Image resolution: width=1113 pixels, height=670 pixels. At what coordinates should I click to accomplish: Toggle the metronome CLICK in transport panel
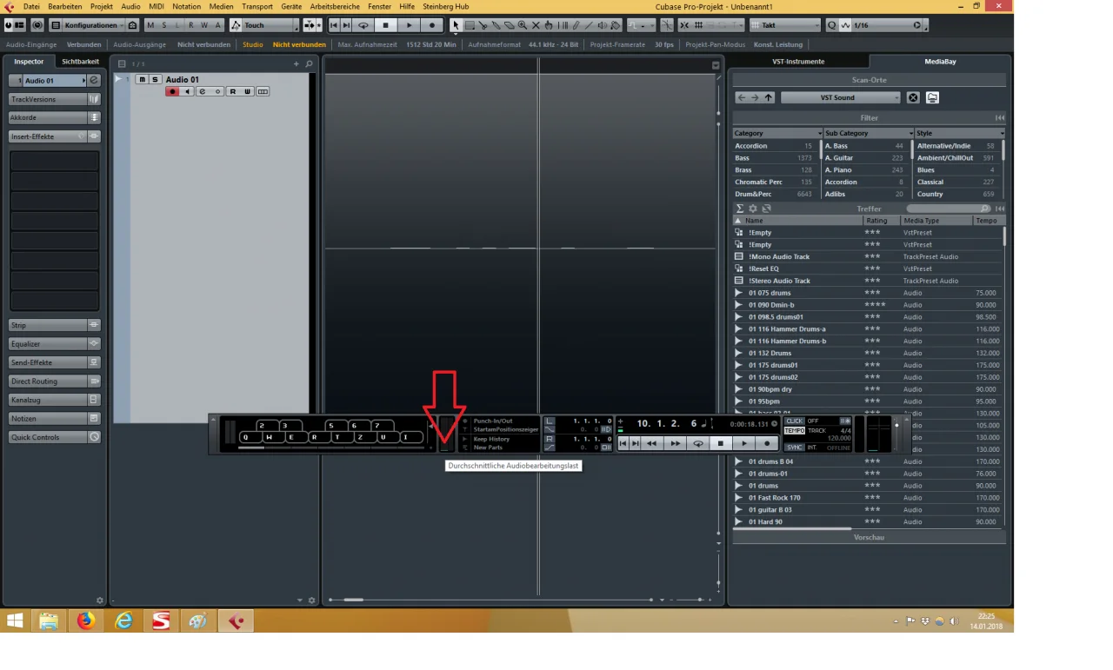point(795,421)
